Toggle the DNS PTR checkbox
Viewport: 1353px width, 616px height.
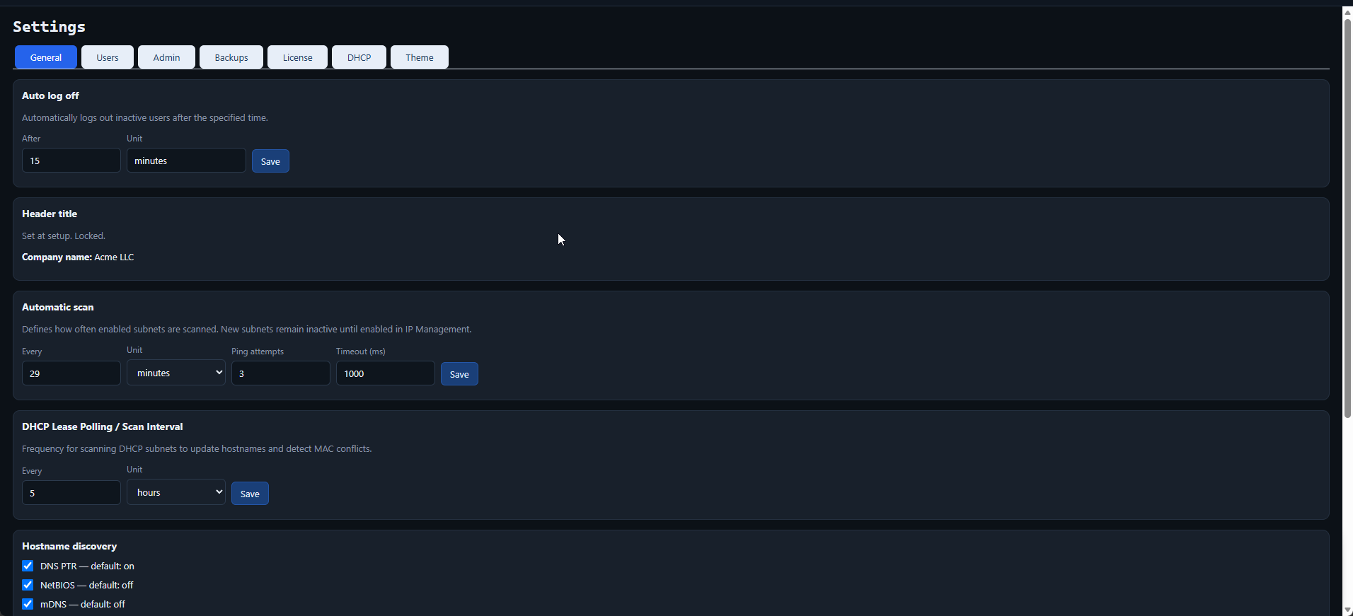pos(28,566)
